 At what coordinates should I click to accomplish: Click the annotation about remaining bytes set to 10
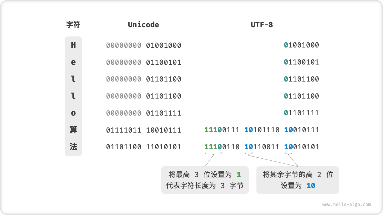pos(298,180)
